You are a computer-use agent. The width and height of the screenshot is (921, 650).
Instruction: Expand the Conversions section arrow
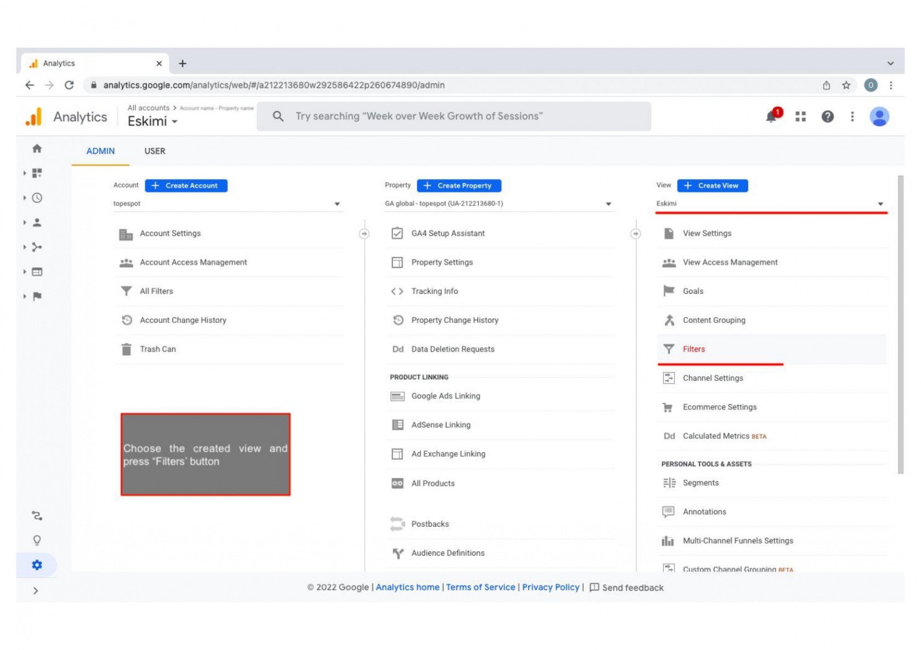point(25,296)
